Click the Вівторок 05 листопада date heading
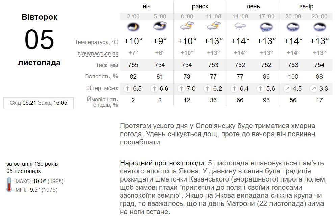 39,40
